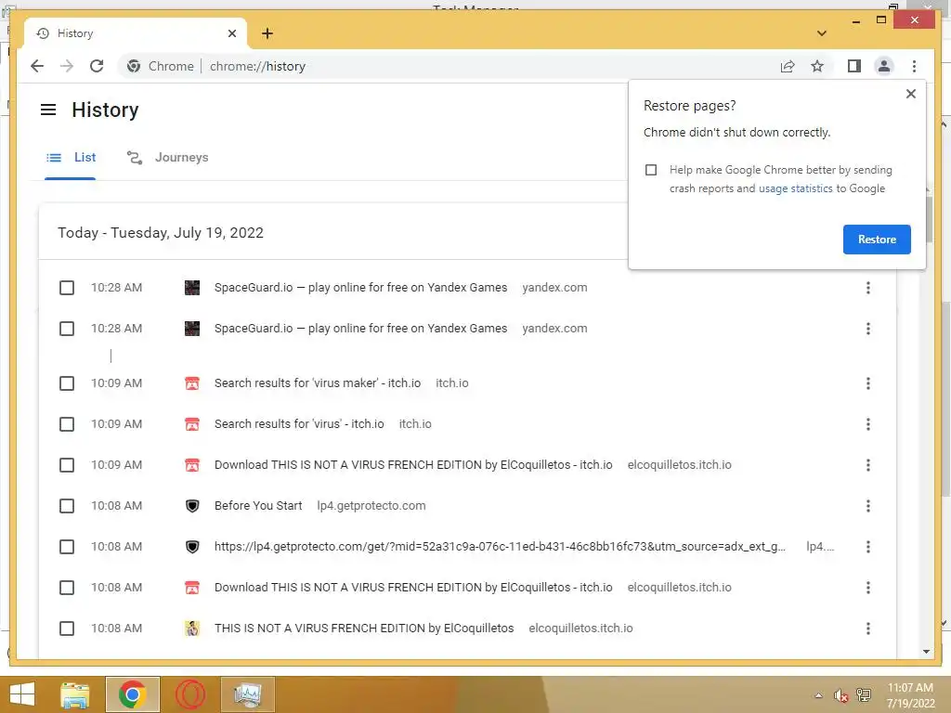Viewport: 951px width, 713px height.
Task: Click the Chrome taskbar icon
Action: tap(132, 694)
